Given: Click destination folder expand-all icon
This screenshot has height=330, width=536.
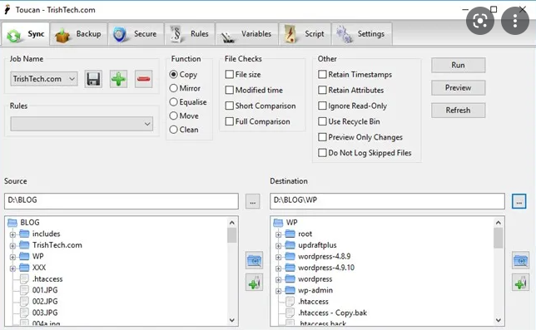Looking at the screenshot, I should click(x=521, y=261).
